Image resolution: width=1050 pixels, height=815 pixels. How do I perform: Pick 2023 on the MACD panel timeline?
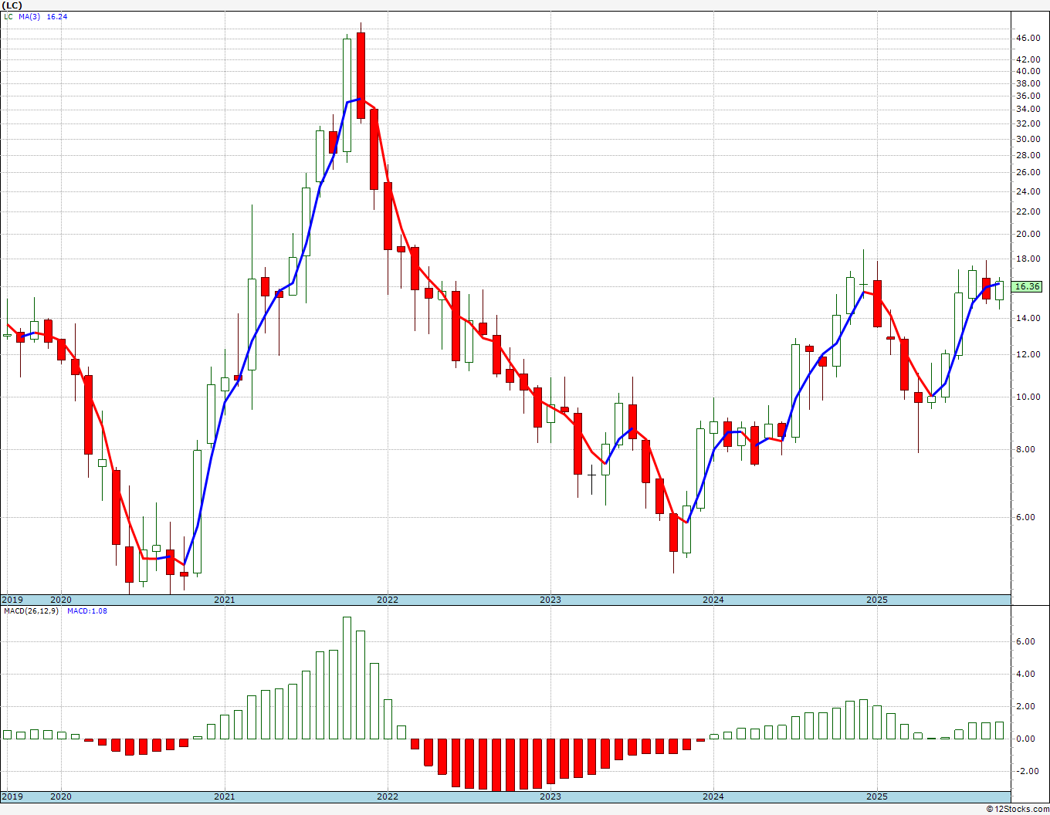point(550,796)
